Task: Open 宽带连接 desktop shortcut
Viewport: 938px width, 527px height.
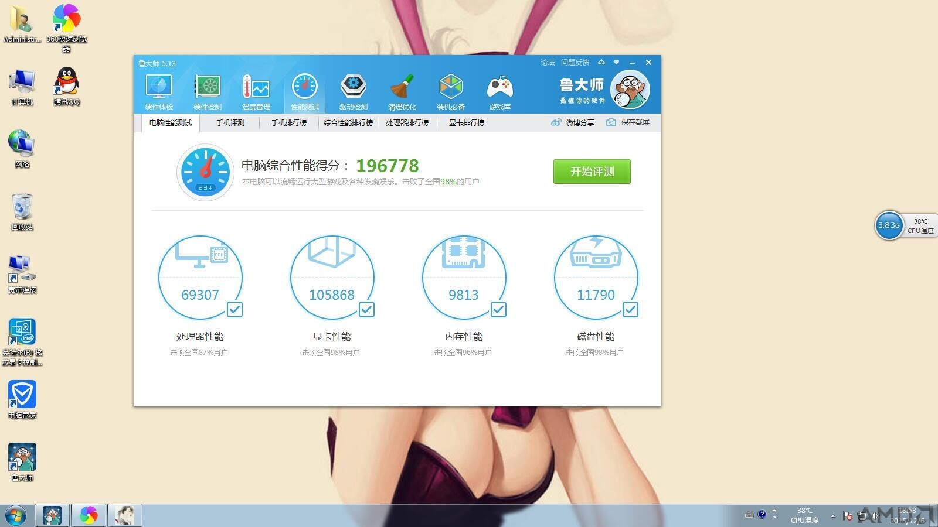Action: [22, 275]
